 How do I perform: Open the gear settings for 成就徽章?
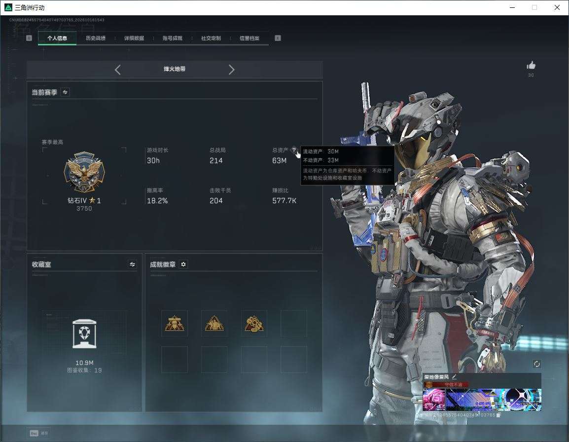[183, 264]
